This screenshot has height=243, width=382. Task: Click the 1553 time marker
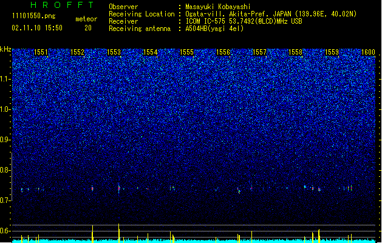pyautogui.click(x=114, y=52)
